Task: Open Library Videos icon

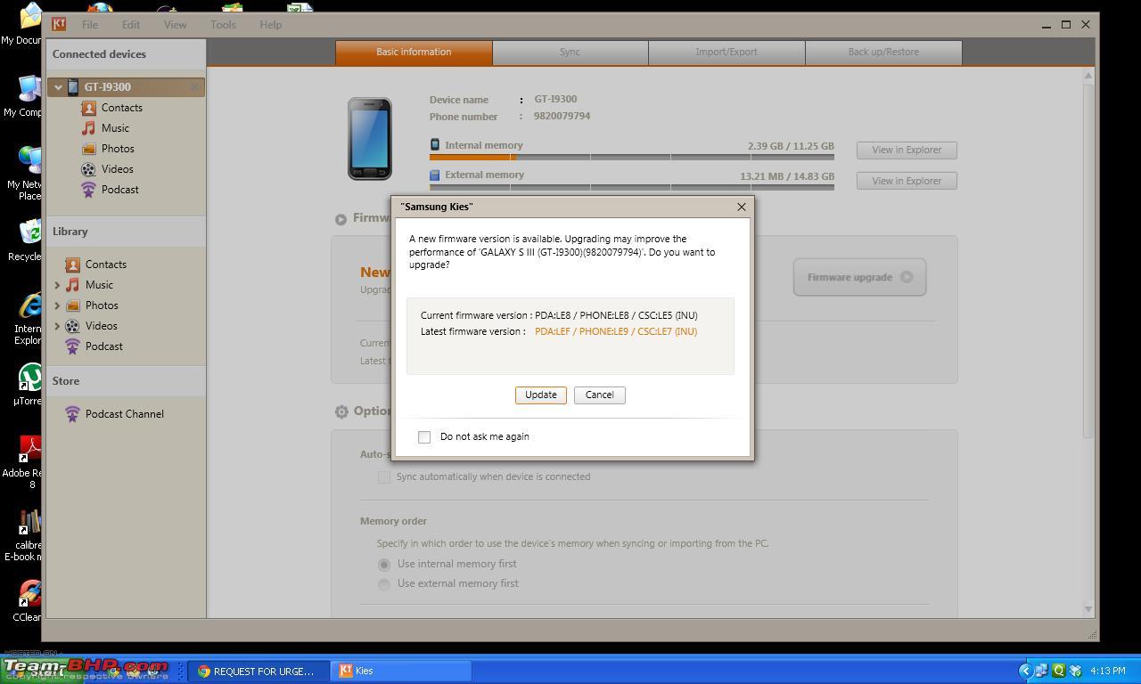Action: [72, 326]
